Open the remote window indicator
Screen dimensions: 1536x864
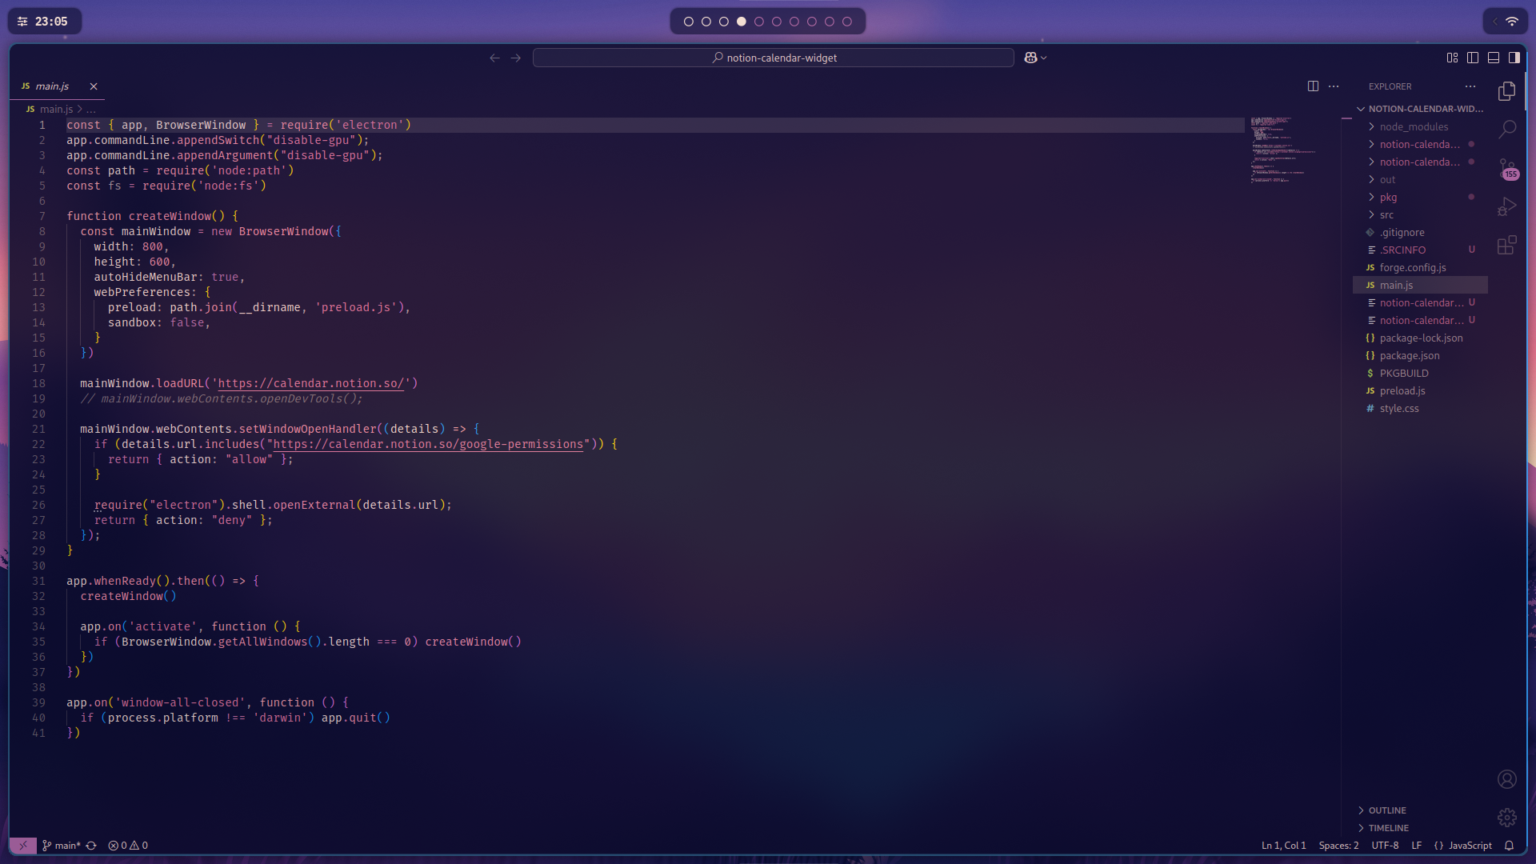[22, 846]
